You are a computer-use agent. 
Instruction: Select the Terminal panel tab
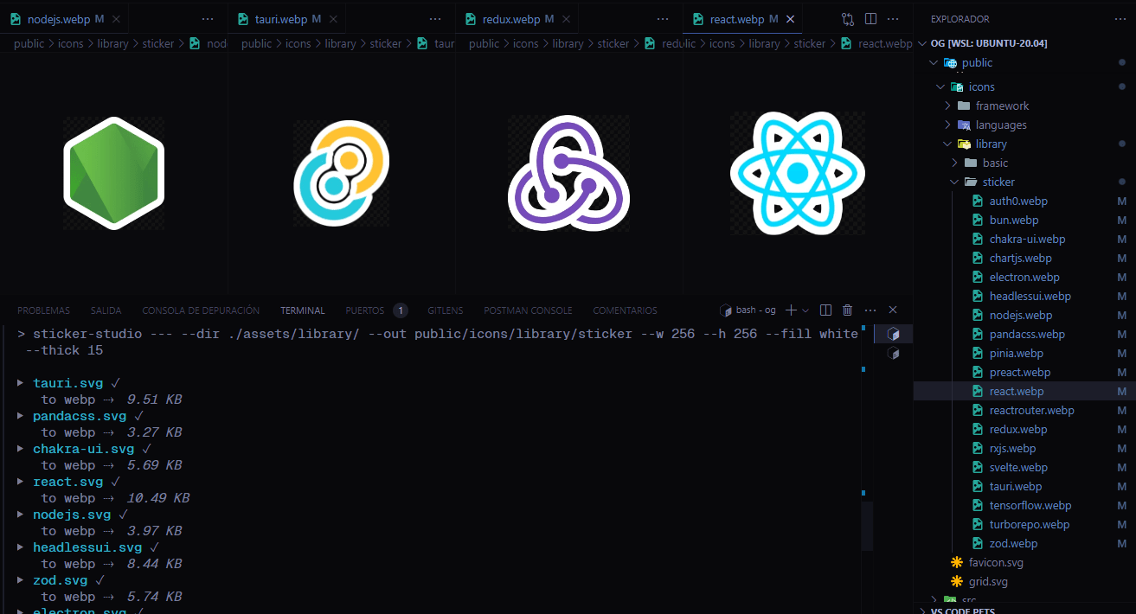(x=303, y=310)
